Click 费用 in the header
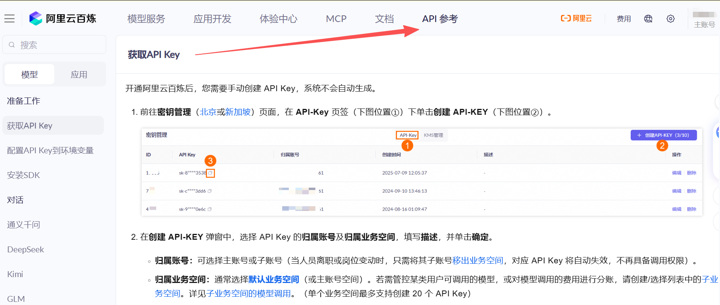The width and height of the screenshot is (720, 305). click(624, 19)
